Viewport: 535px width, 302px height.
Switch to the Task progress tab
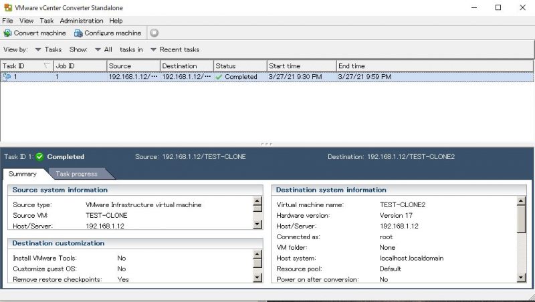pyautogui.click(x=77, y=174)
